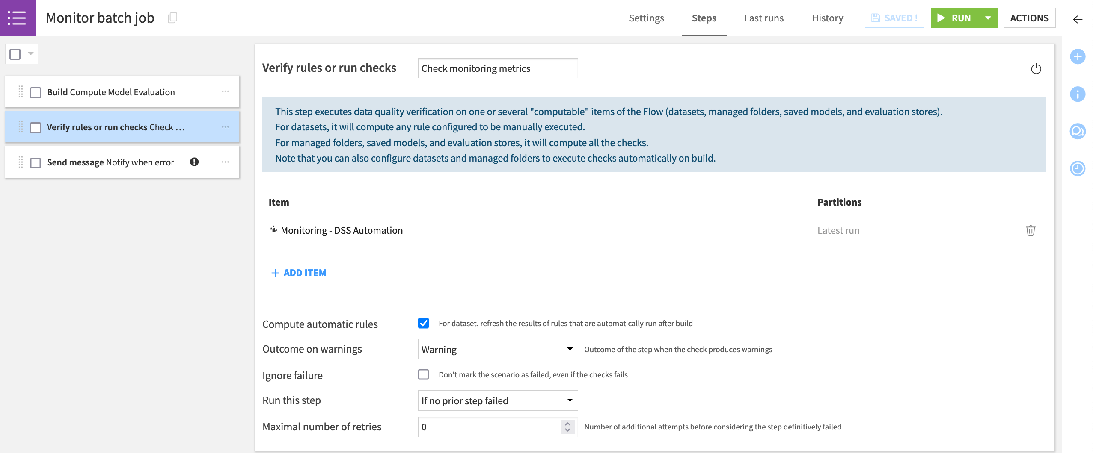Image resolution: width=1093 pixels, height=453 pixels.
Task: Toggle the step power enable icon
Action: [1036, 69]
